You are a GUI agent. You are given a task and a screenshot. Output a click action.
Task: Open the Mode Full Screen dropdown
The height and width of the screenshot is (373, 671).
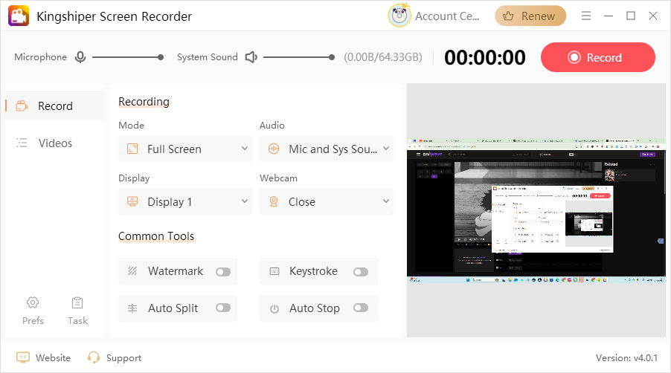[185, 149]
